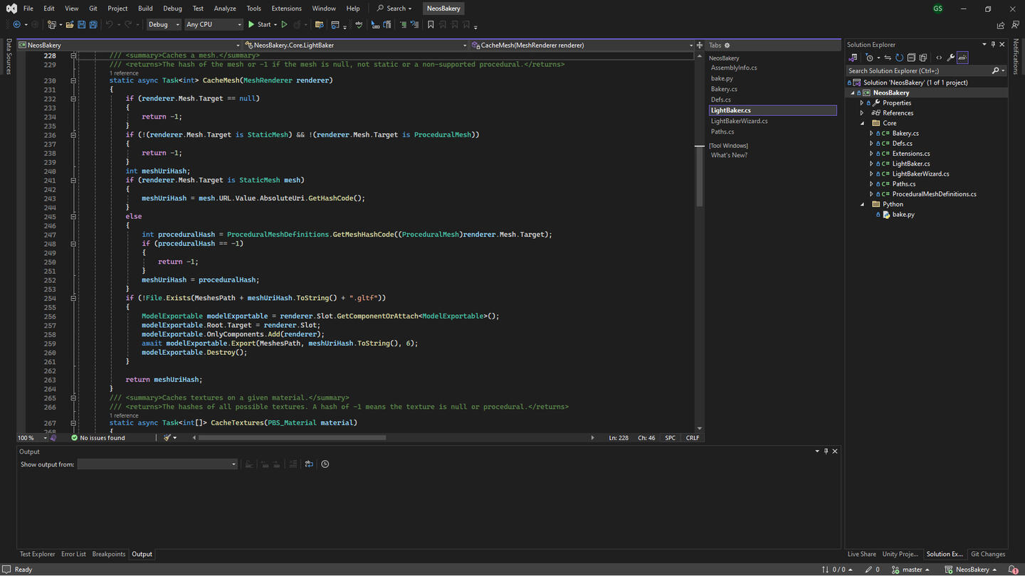Image resolution: width=1025 pixels, height=576 pixels.
Task: Click the Live Share icon at top right
Action: click(1001, 25)
